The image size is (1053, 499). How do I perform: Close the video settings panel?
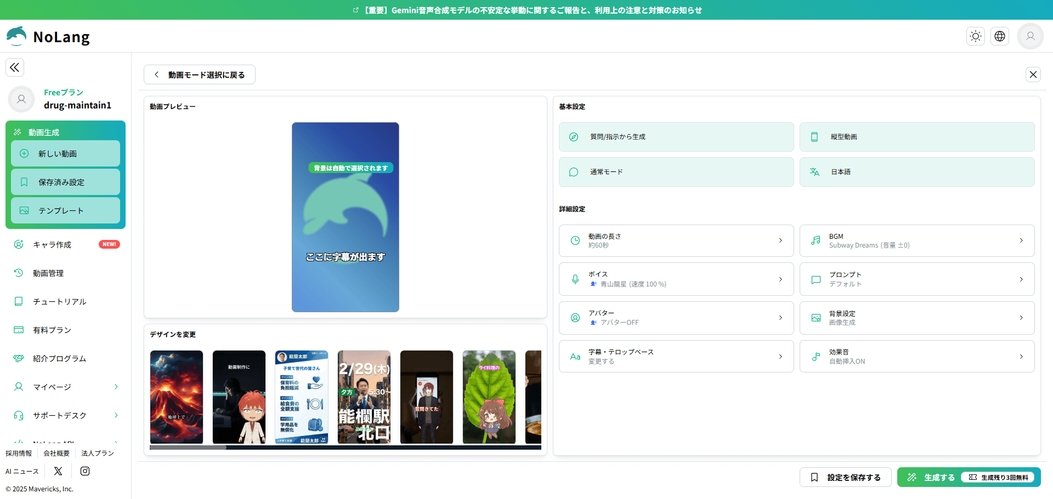pyautogui.click(x=1033, y=74)
